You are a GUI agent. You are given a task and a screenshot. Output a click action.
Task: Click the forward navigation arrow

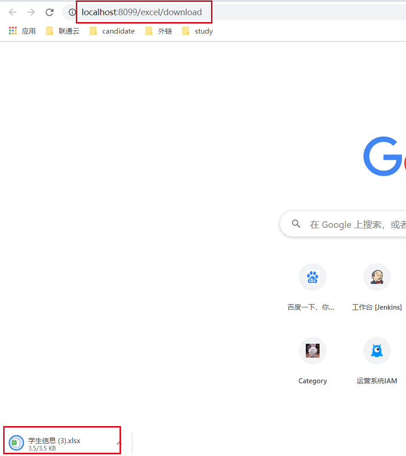coord(31,12)
